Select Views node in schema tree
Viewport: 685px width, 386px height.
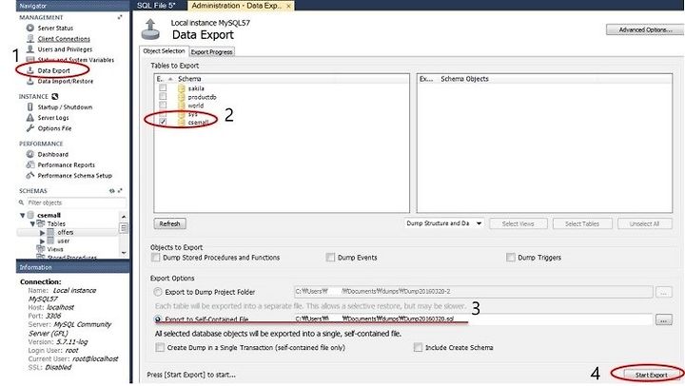point(55,249)
